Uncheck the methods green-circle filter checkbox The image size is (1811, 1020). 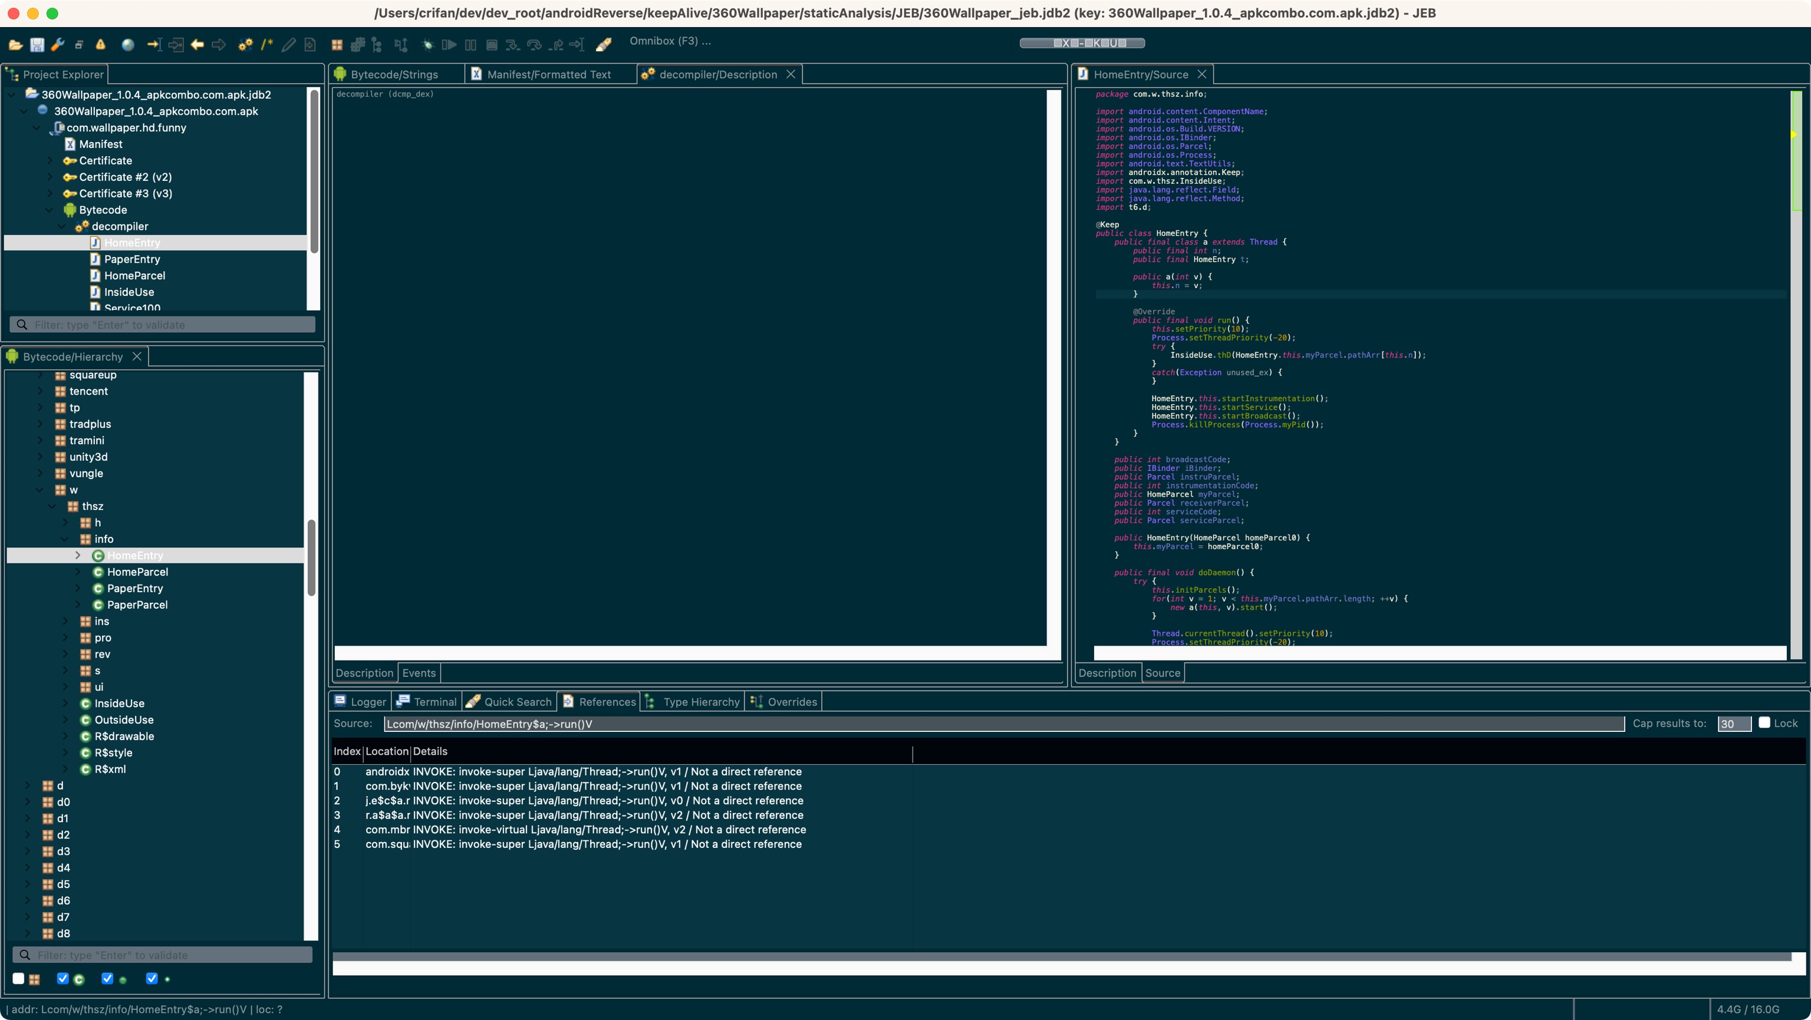tap(107, 979)
